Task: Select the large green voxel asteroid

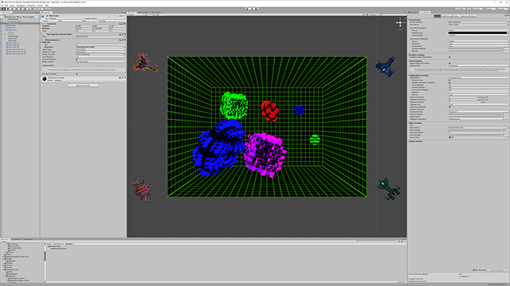Action: [234, 106]
